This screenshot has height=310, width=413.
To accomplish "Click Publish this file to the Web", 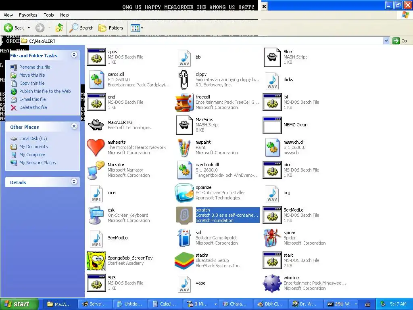I will click(45, 91).
